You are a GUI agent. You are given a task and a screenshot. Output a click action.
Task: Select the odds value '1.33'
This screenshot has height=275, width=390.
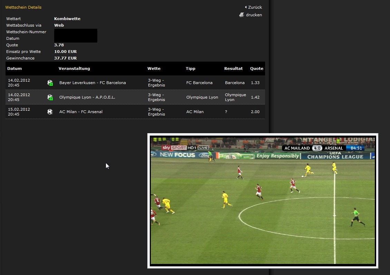pos(255,83)
